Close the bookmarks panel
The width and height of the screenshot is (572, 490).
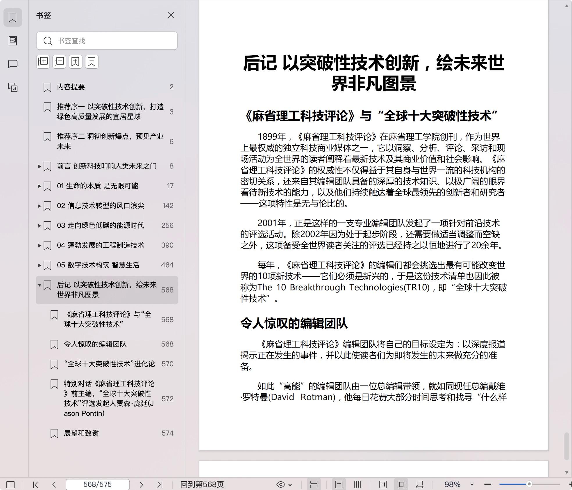point(171,15)
